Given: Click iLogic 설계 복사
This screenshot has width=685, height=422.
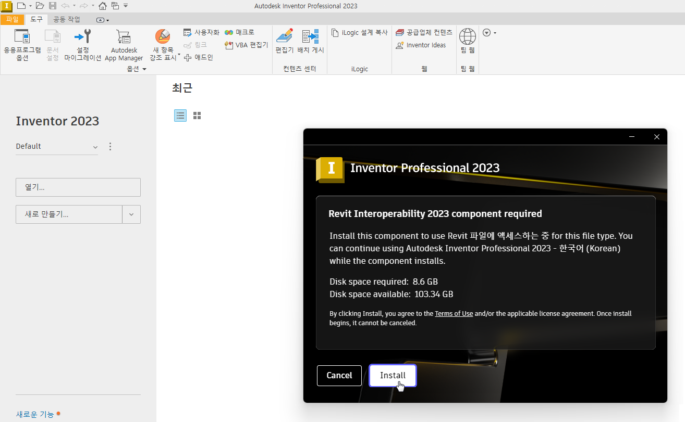Looking at the screenshot, I should (360, 32).
